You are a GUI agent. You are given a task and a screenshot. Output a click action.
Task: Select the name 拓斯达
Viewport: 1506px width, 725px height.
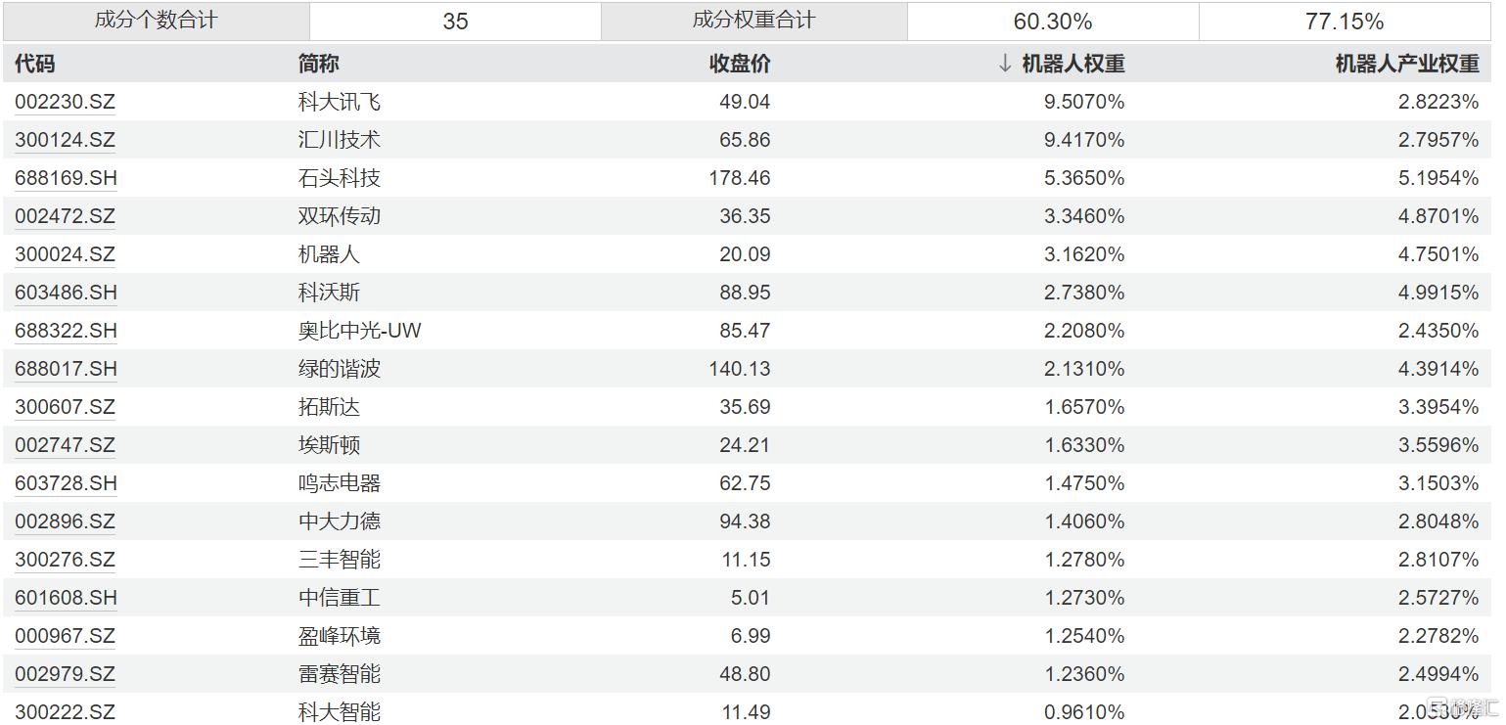point(329,407)
